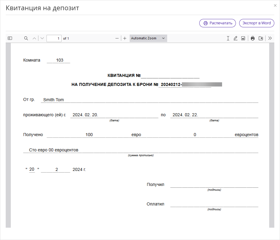280x240 pixels.
Task: Click the viewer download icon
Action: point(261,38)
